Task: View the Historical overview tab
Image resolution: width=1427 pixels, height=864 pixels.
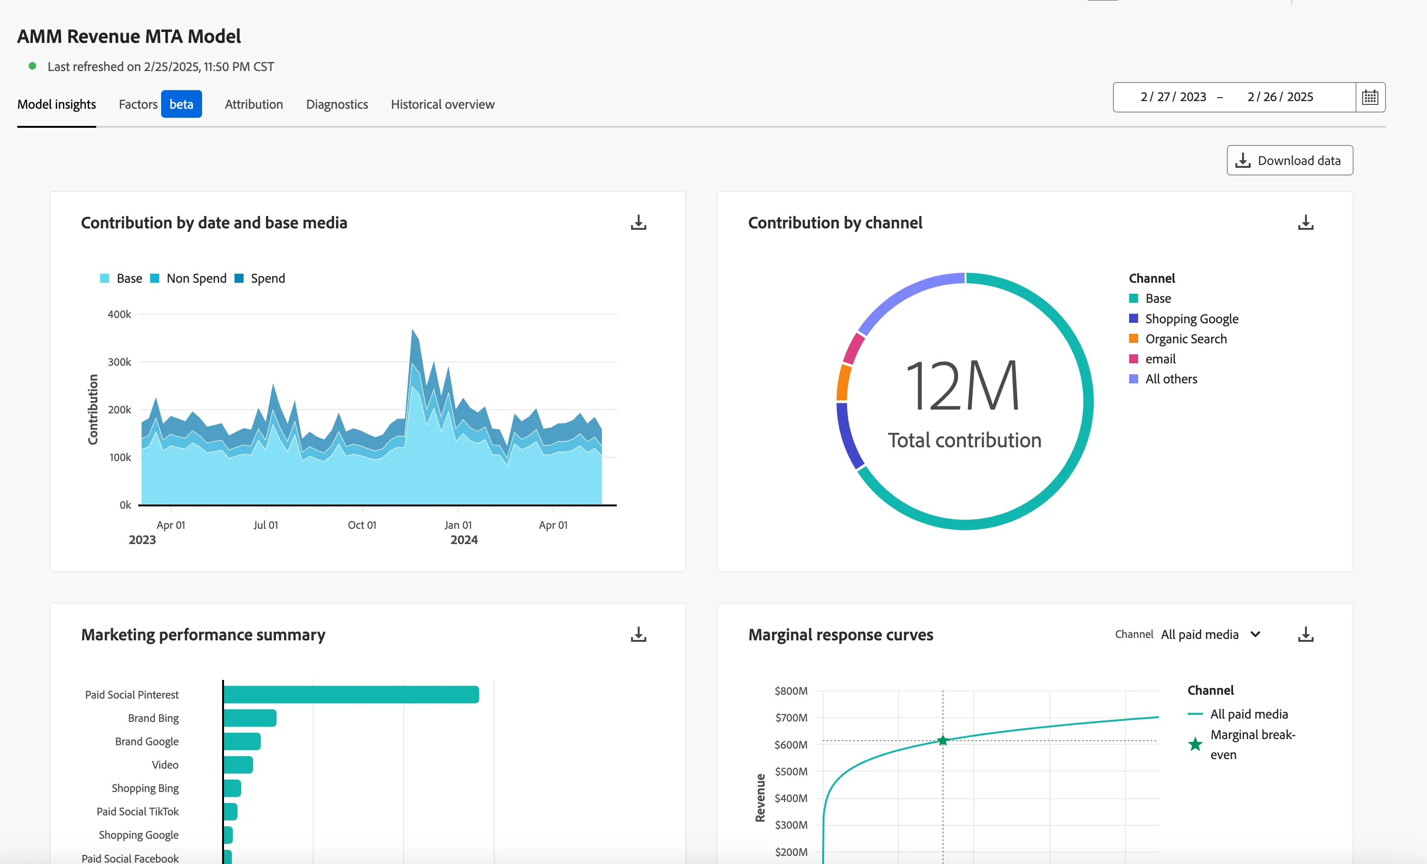Action: click(x=442, y=104)
